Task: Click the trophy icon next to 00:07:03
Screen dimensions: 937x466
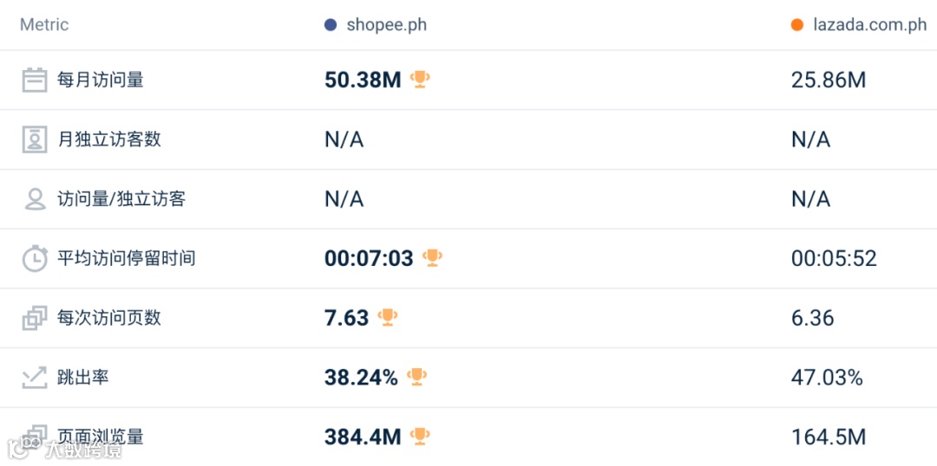Action: (432, 258)
